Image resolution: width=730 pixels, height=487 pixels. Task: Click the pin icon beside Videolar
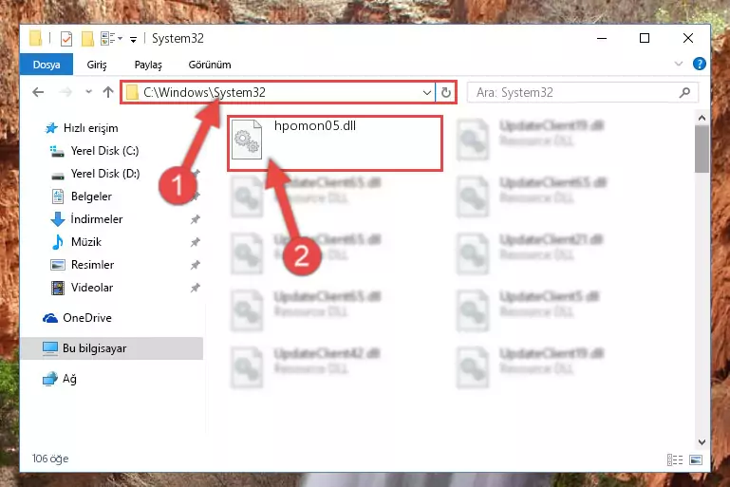[x=195, y=288]
